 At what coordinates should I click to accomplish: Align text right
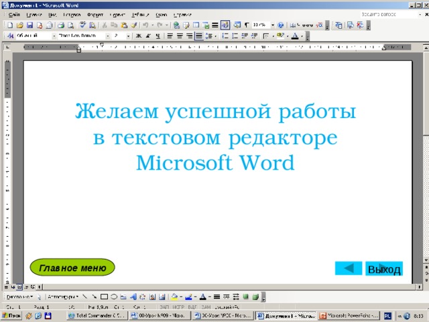pos(189,36)
